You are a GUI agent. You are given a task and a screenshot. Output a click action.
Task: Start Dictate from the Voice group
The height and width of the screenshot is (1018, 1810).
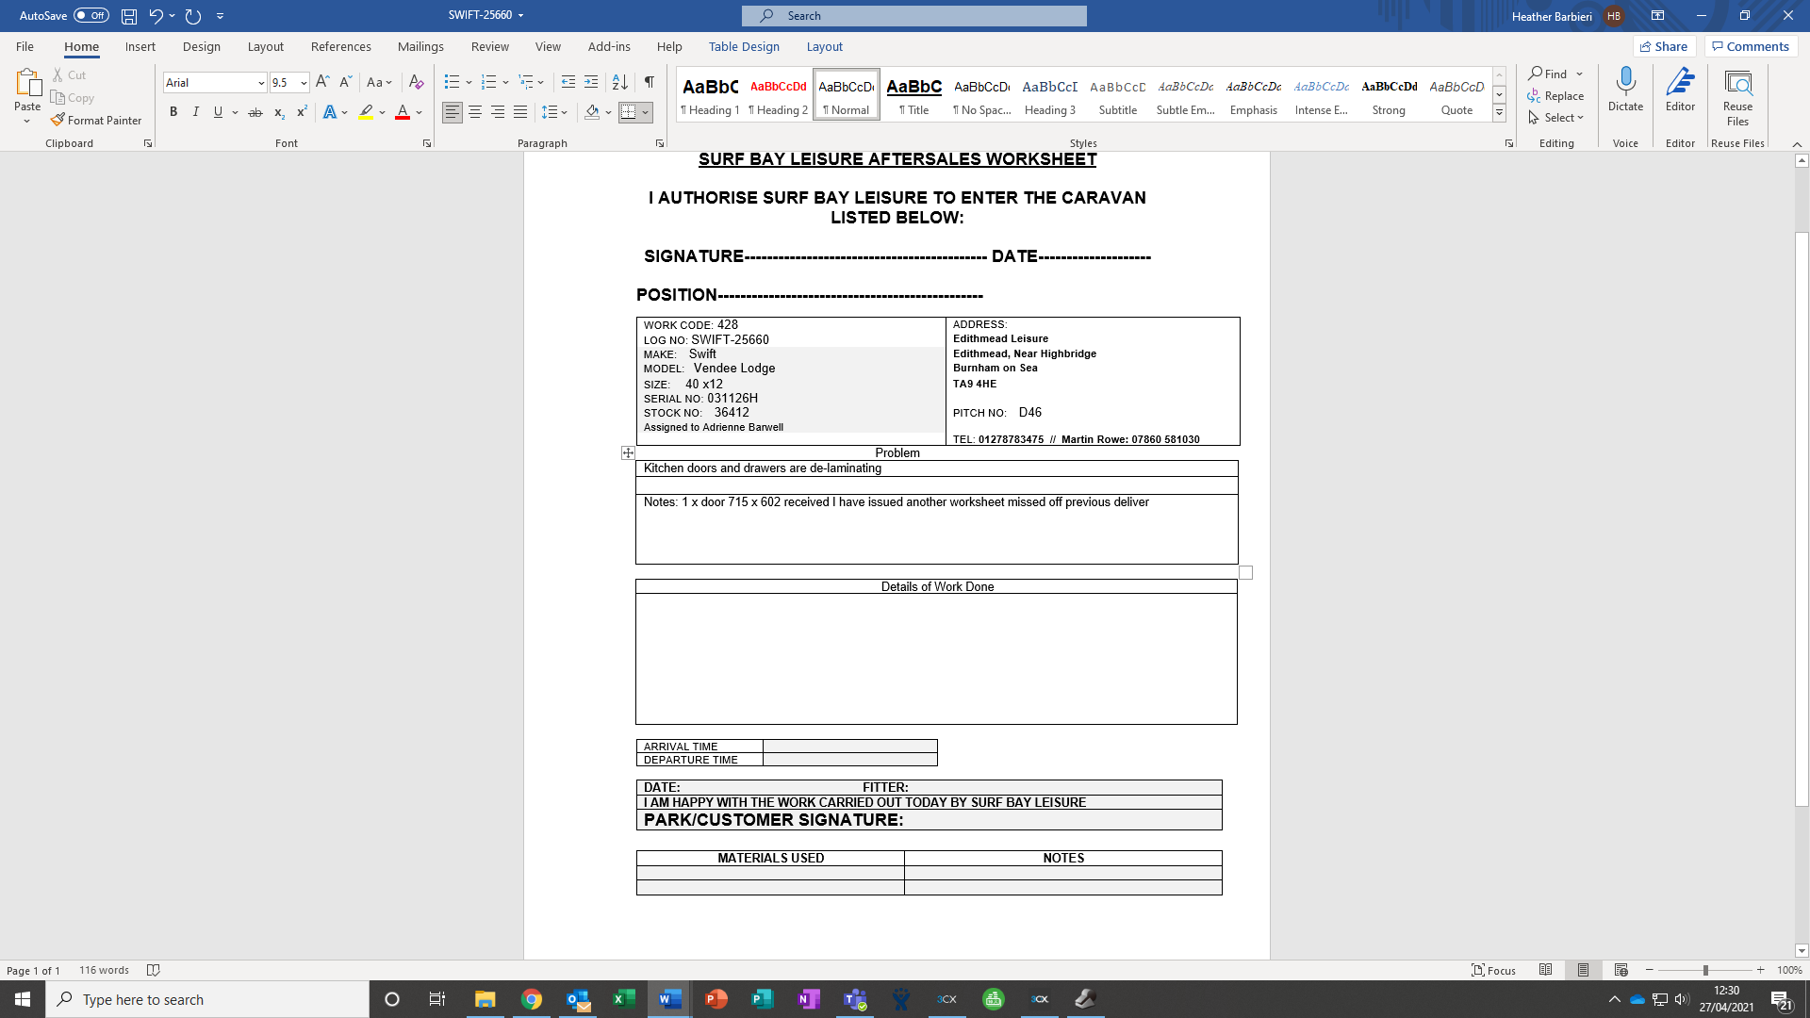[x=1625, y=90]
